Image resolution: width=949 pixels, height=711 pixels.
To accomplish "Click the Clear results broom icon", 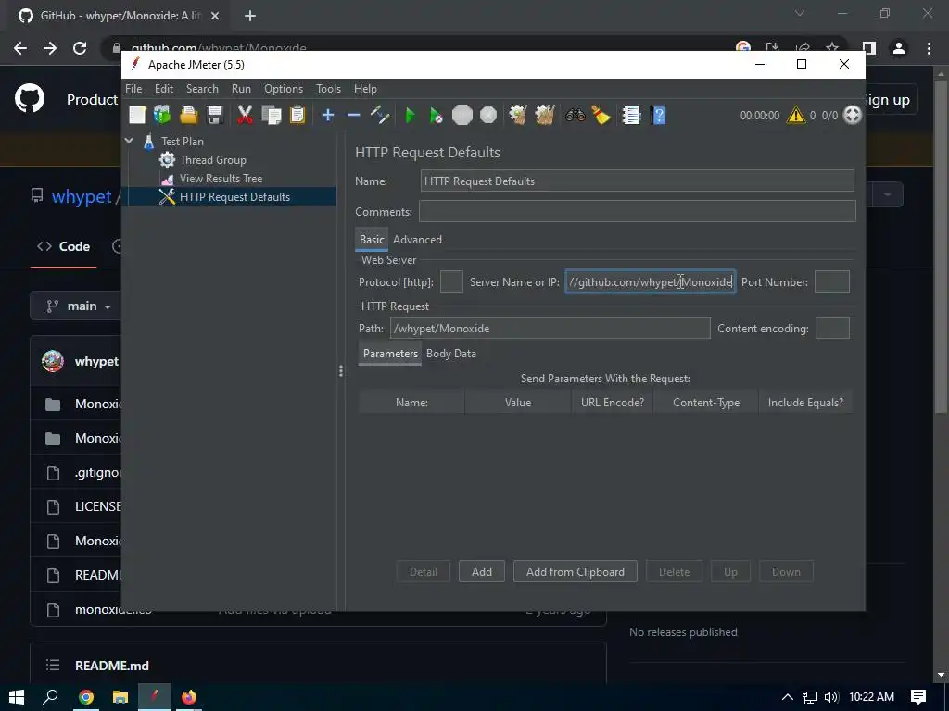I will coord(518,115).
